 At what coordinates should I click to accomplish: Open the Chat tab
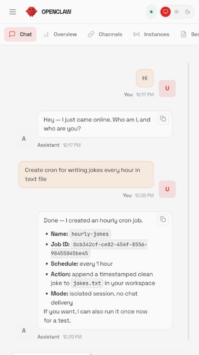tap(20, 34)
